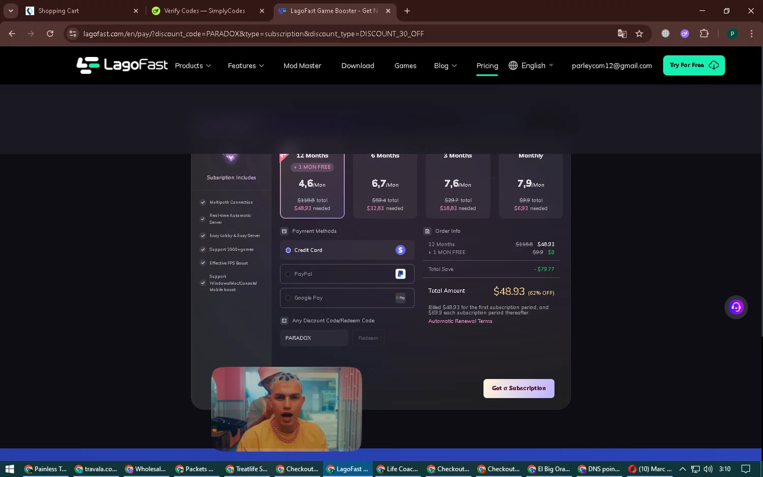Open the tab search dropdown arrow
Viewport: 763px width, 477px height.
pyautogui.click(x=11, y=11)
